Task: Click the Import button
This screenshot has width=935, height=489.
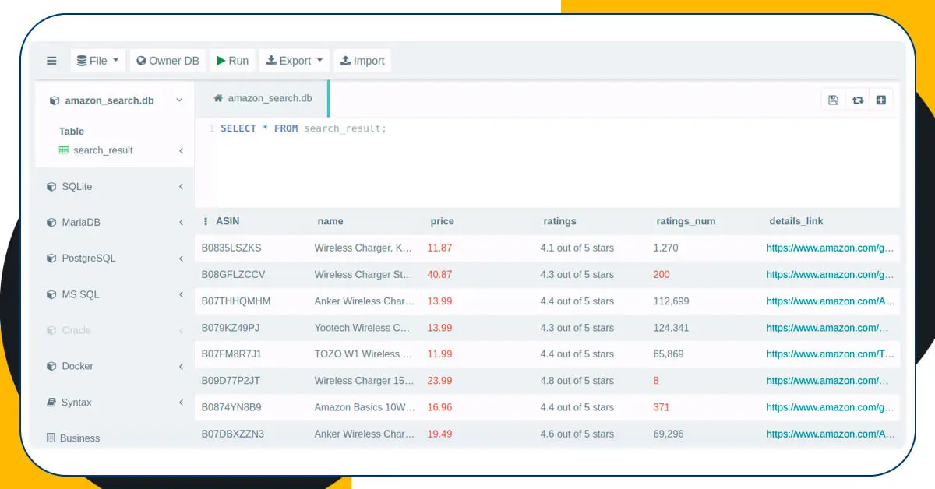Action: [362, 61]
